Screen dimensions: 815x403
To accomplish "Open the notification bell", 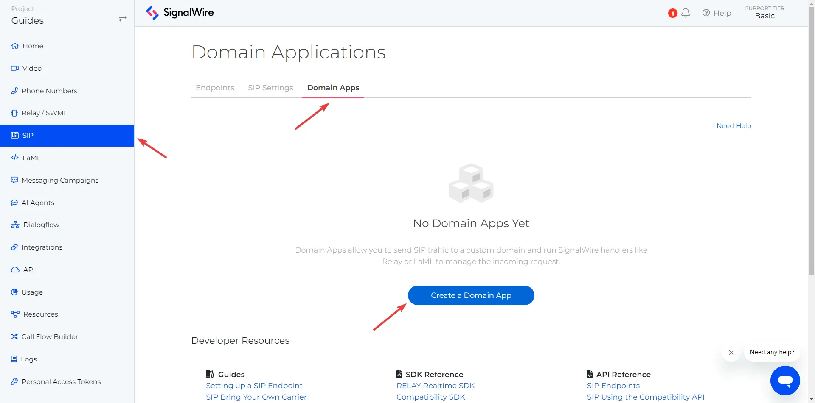I will [x=686, y=13].
